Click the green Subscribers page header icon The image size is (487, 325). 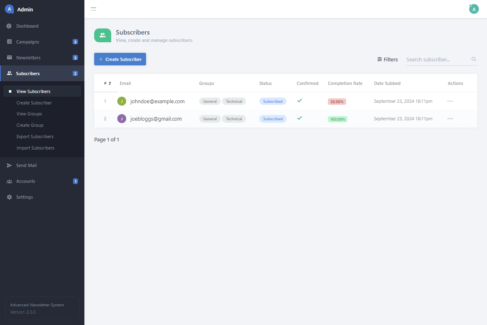coord(103,35)
